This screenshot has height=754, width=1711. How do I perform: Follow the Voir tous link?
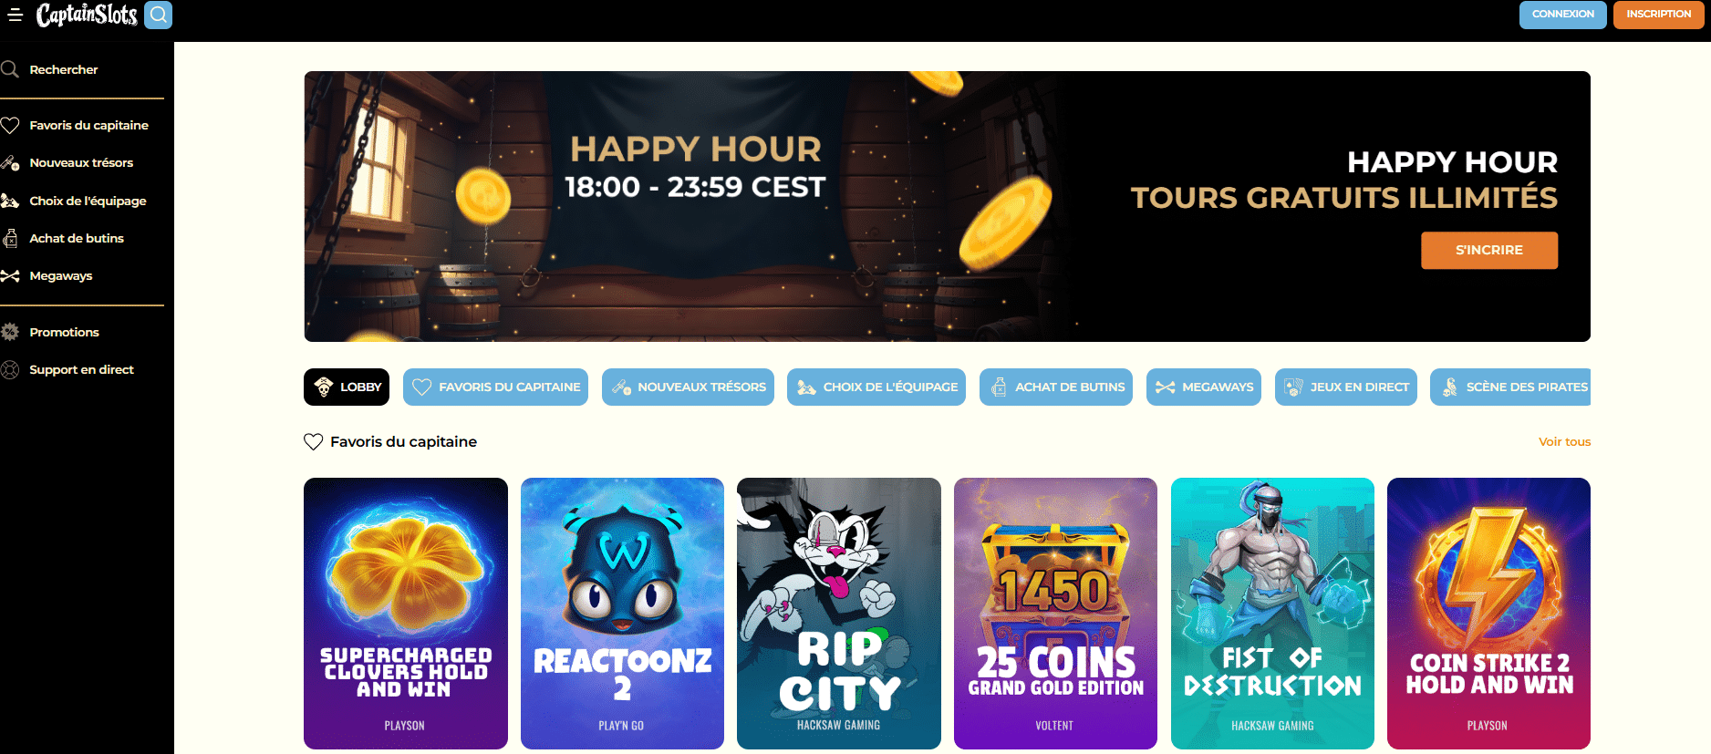(1565, 442)
